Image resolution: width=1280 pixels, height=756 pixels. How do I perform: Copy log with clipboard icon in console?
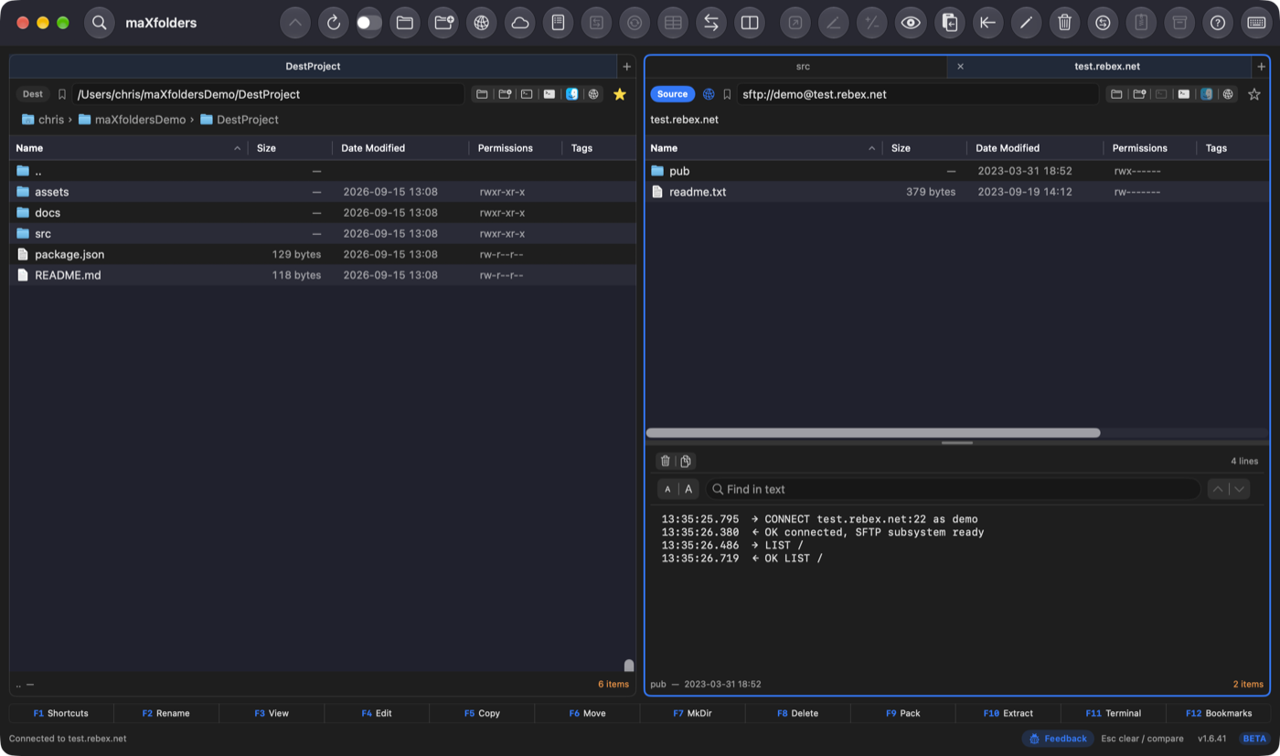(686, 462)
